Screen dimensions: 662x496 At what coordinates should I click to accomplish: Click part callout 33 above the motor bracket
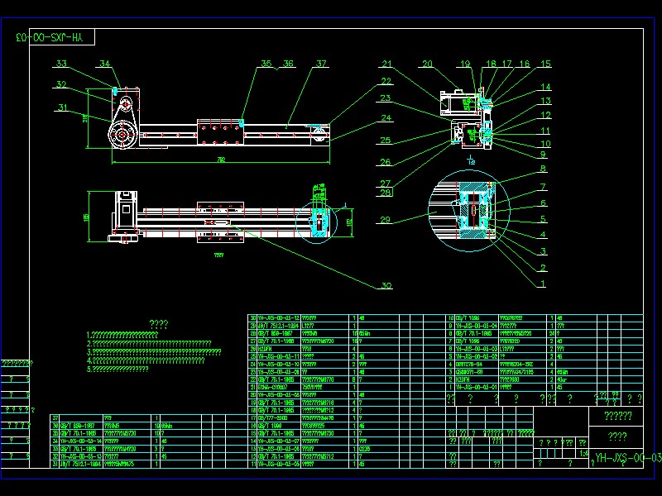coord(61,64)
